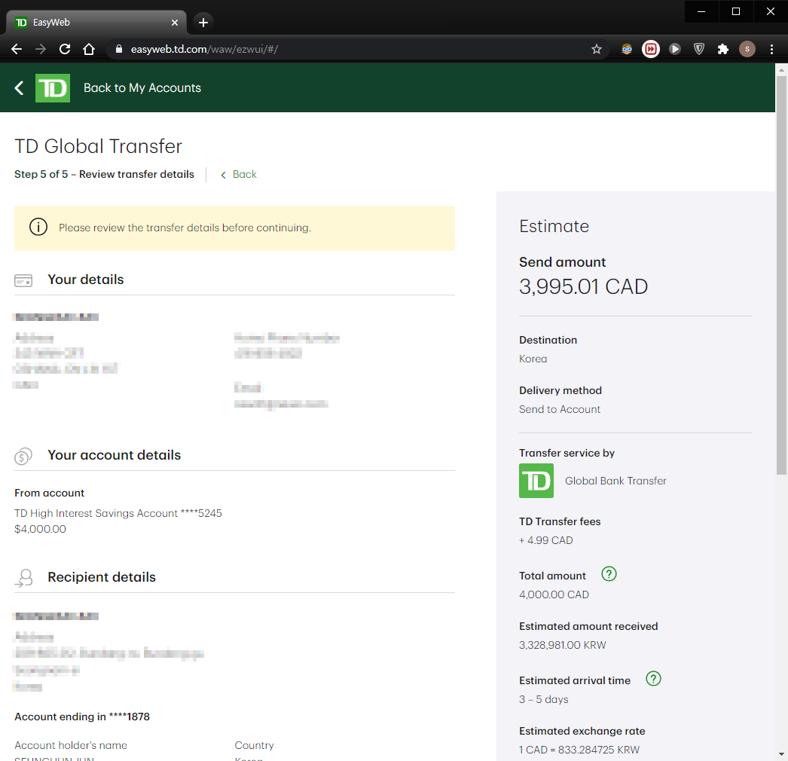Click the scrollbar down arrow
The height and width of the screenshot is (761, 788).
(x=781, y=754)
